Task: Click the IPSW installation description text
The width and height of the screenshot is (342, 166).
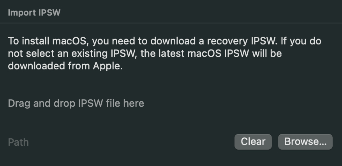Action: click(164, 53)
